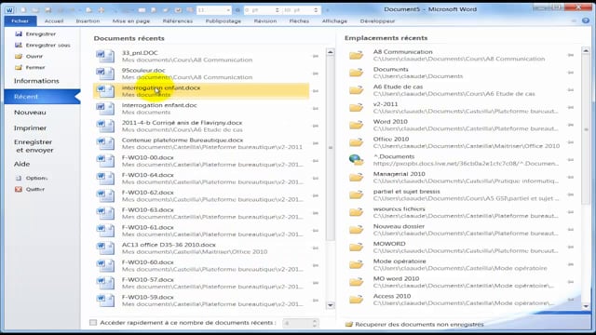596x335 pixels.
Task: Click the Word help question mark icon
Action: (x=586, y=20)
